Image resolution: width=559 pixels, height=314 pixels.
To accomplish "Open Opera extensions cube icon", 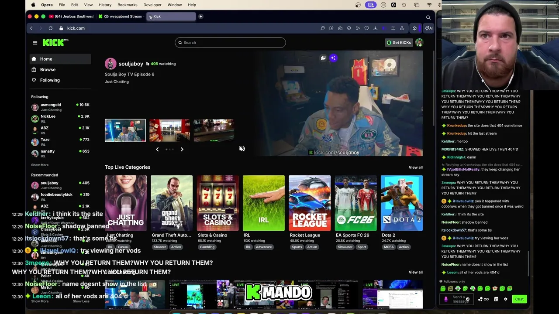I will (414, 28).
